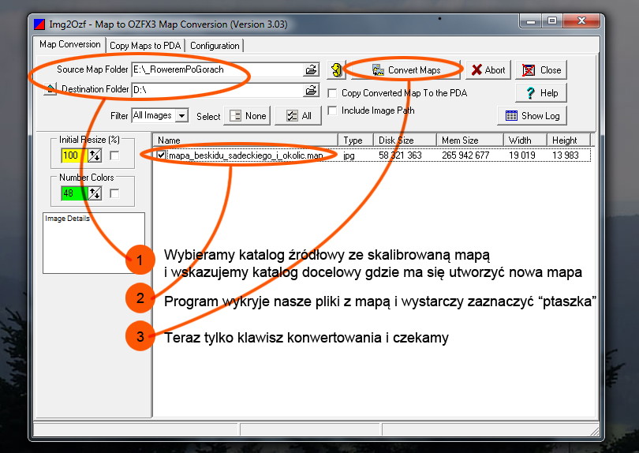Viewport: 639px width, 453px height.
Task: Open Help
Action: pos(541,93)
